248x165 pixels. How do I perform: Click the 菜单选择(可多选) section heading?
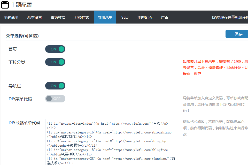coord(22,36)
